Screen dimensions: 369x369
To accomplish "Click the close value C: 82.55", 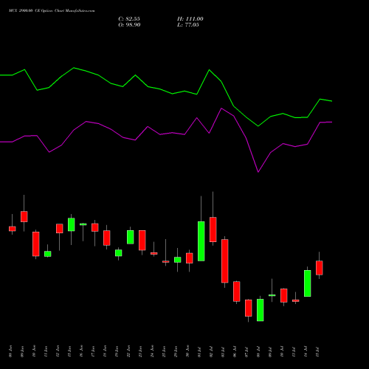I will click(129, 19).
